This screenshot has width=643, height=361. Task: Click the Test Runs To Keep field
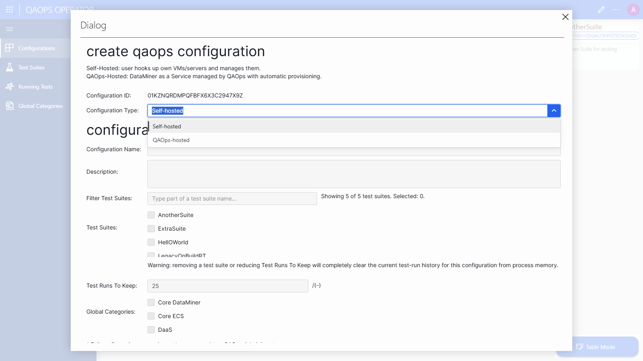228,286
